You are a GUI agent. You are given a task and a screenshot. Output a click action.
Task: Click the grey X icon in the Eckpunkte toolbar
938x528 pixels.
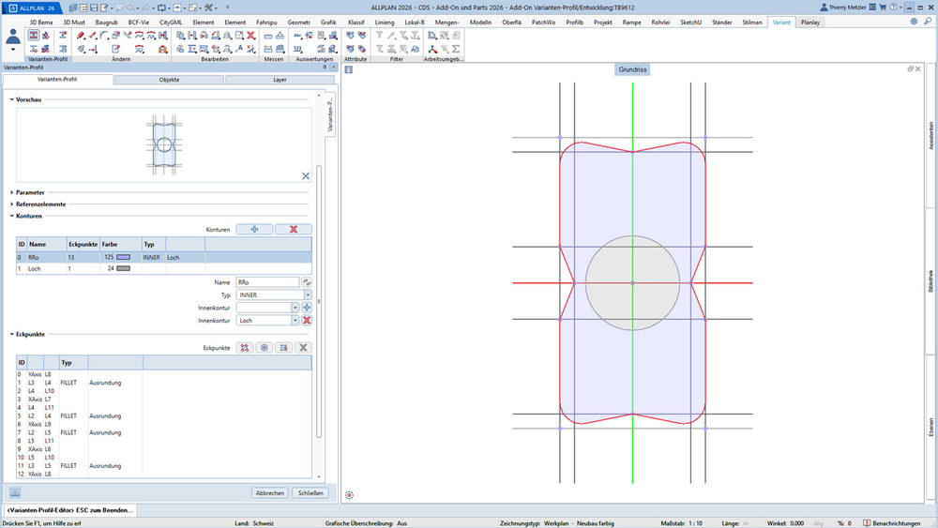[303, 347]
